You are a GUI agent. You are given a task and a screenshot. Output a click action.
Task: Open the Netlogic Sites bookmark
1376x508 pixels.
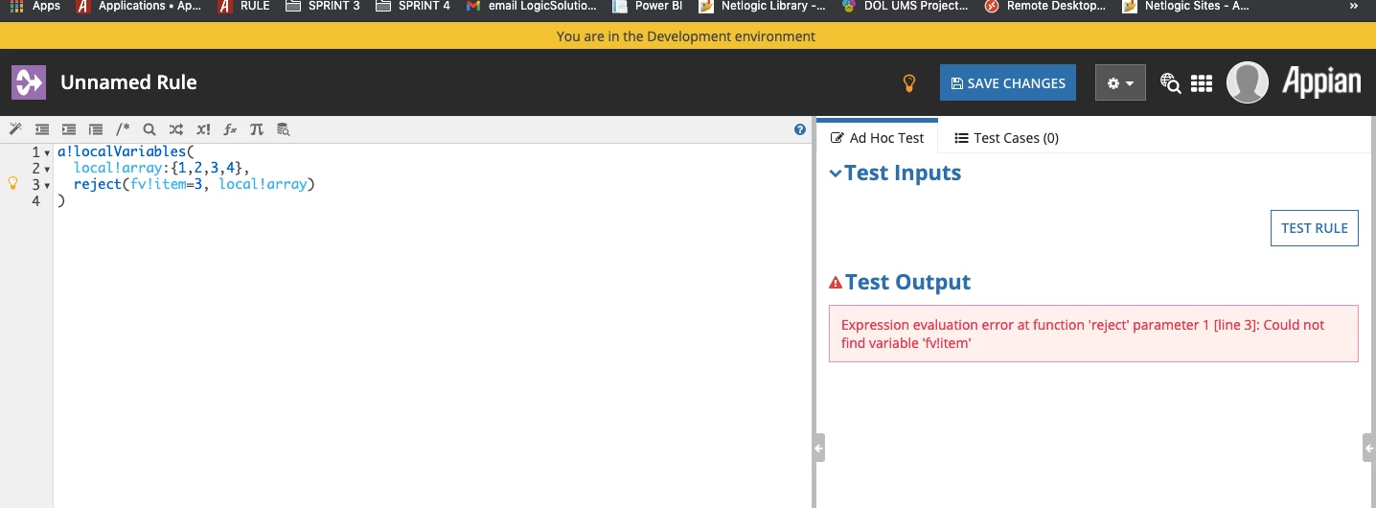point(1185,6)
